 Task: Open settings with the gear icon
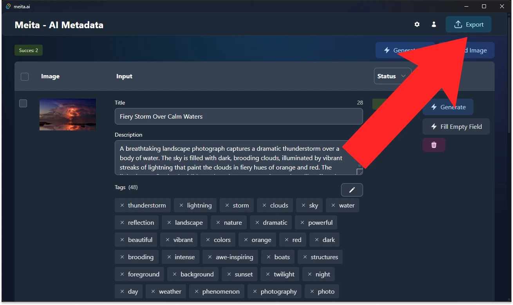coord(417,24)
